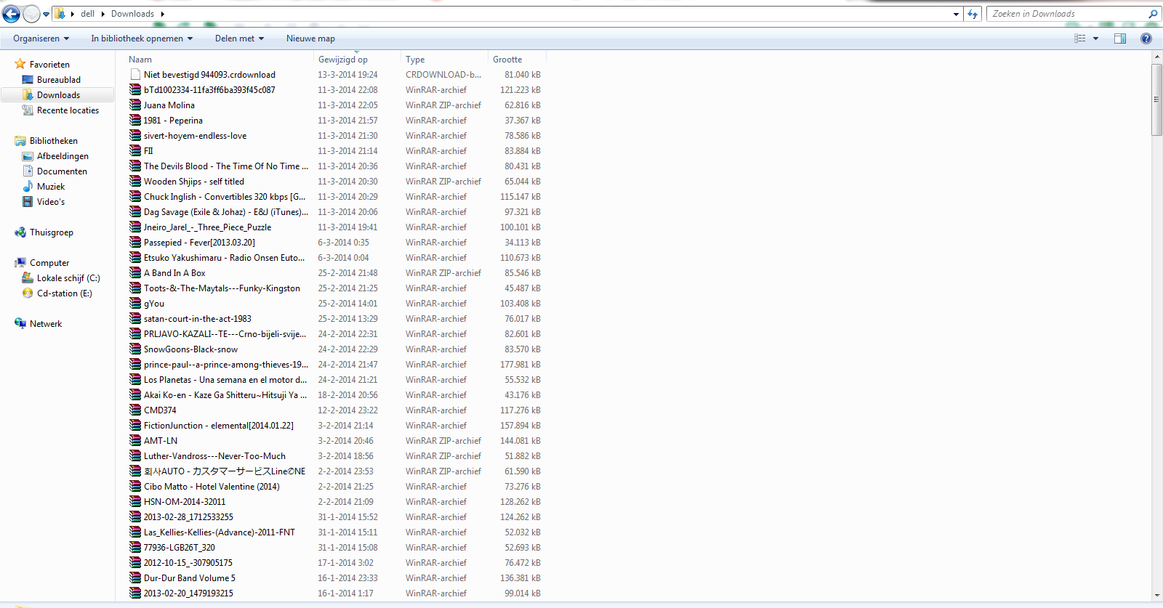
Task: Select 'sivert-hoyem-endless-love' archive
Action: (x=195, y=136)
